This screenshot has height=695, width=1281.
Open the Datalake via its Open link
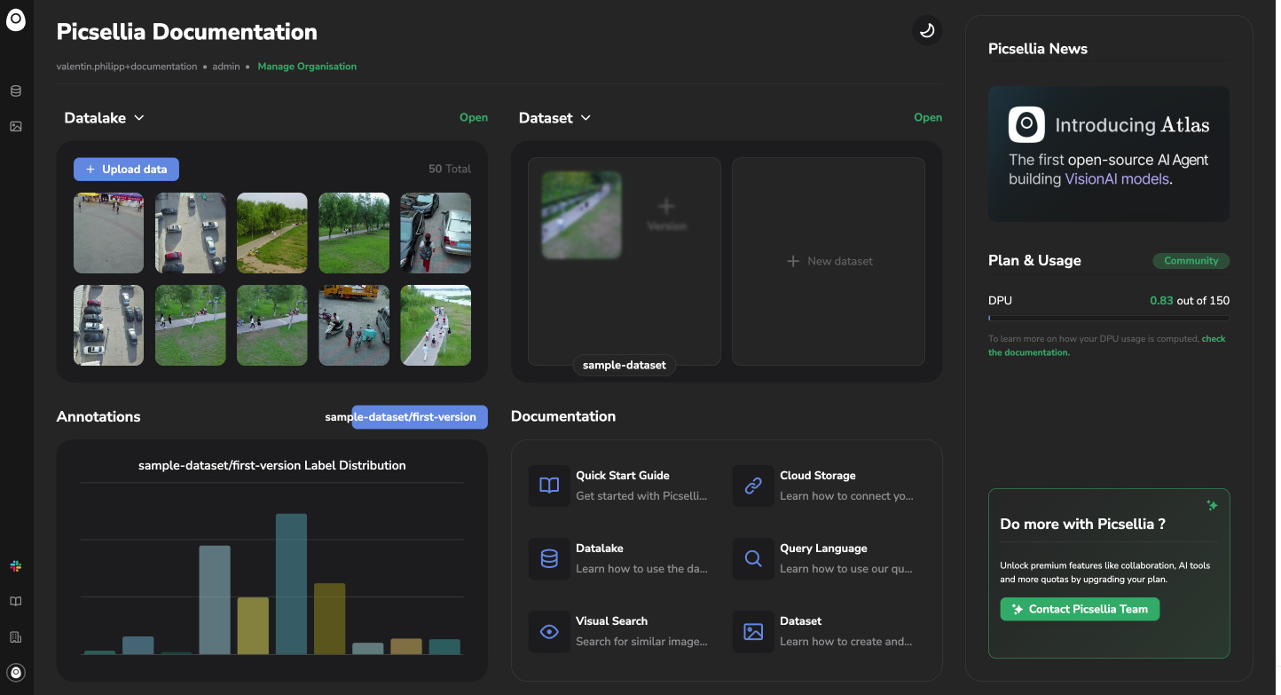point(474,117)
